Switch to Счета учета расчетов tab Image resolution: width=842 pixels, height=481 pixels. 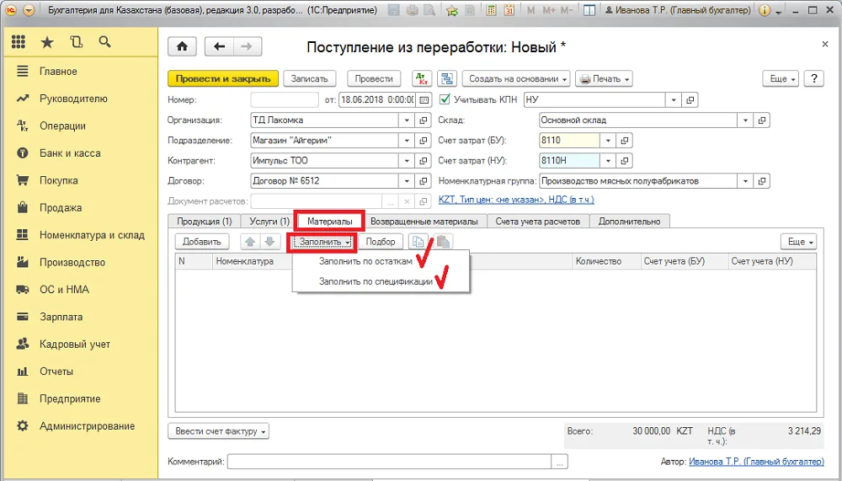coord(537,222)
